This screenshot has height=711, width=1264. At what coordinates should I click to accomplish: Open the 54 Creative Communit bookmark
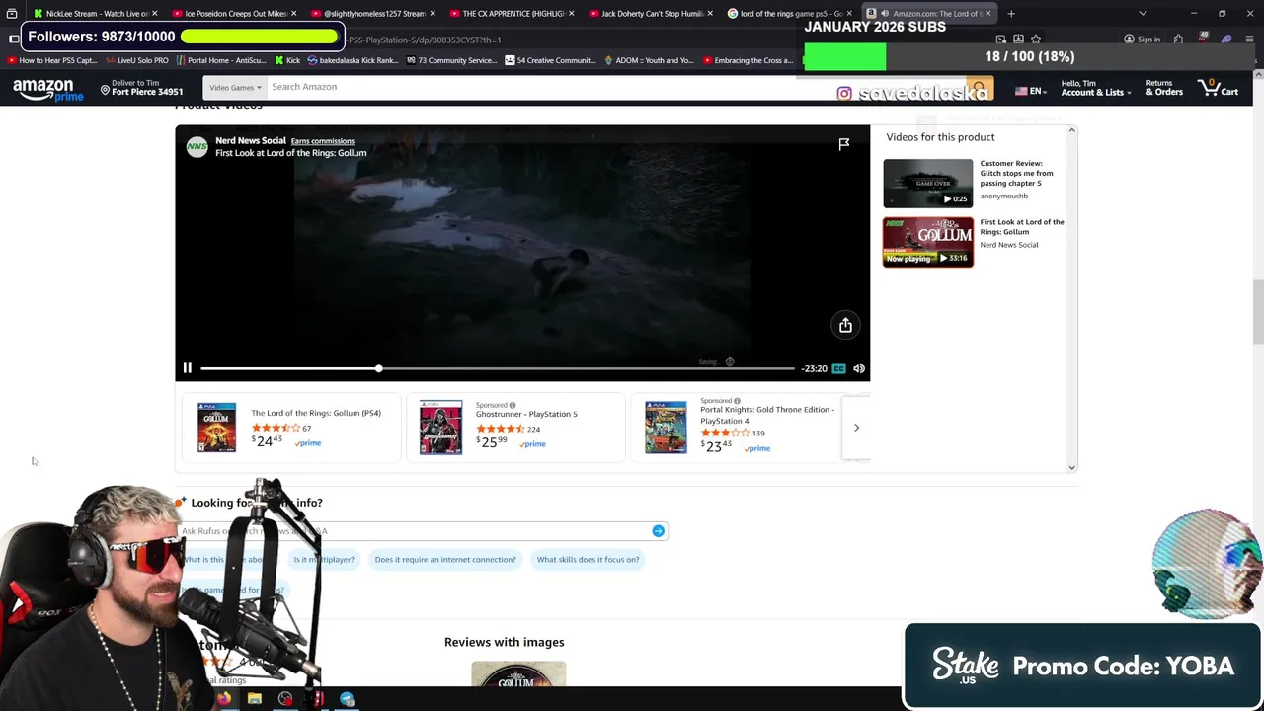point(550,60)
